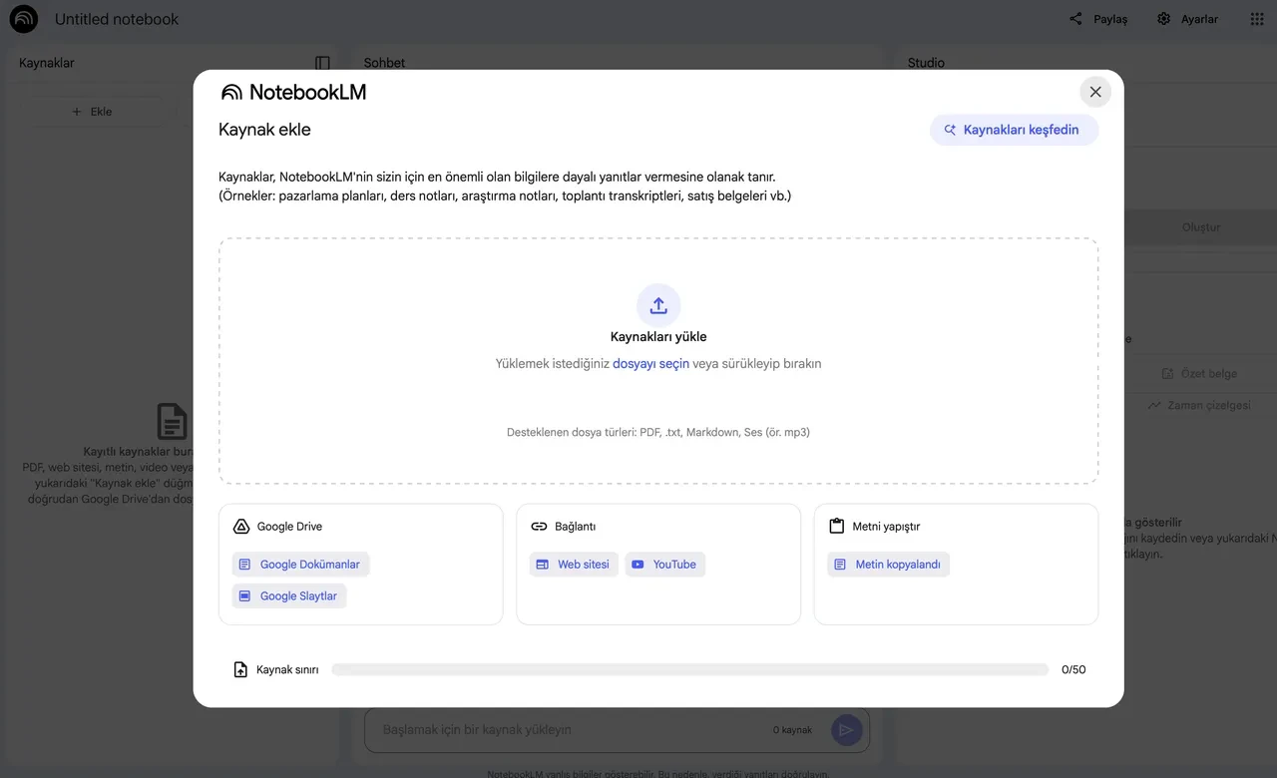Click the Google Drive icon in the dialog
The width and height of the screenshot is (1277, 778).
point(239,526)
